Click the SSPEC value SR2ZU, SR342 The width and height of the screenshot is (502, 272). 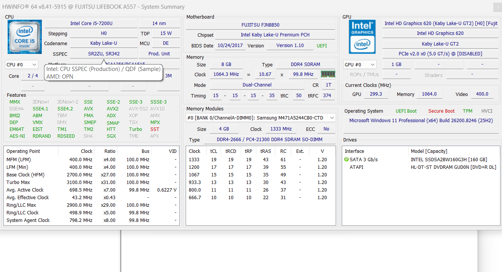(x=104, y=53)
